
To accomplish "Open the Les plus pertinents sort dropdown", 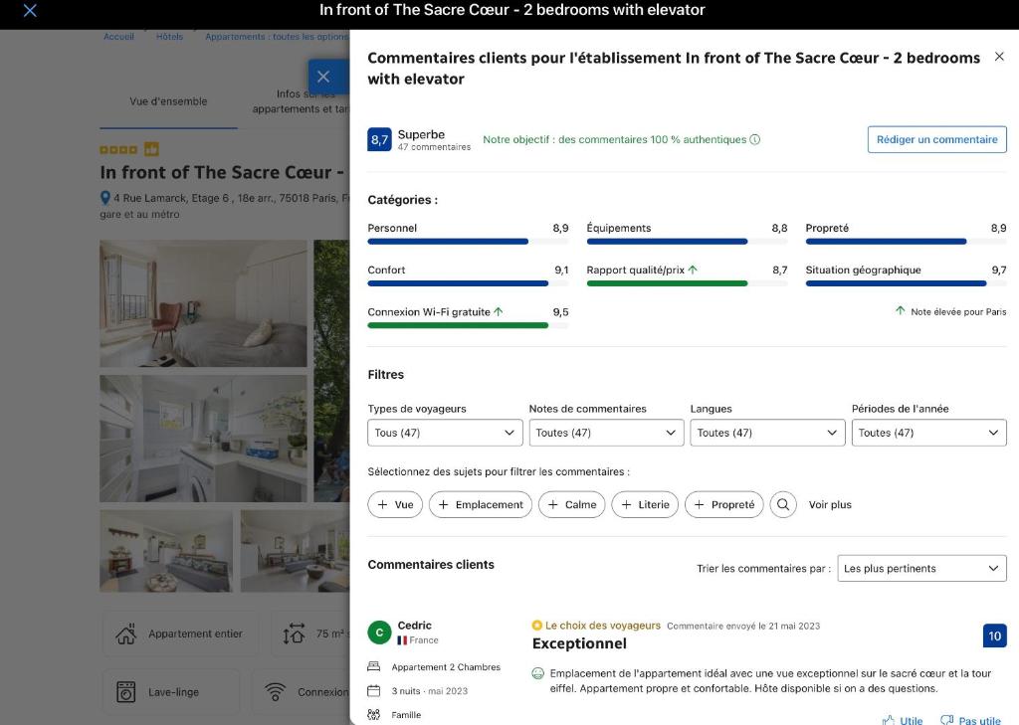I will tap(921, 569).
